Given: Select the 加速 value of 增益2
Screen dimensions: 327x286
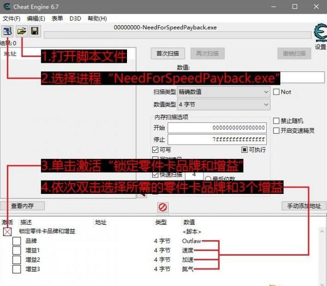Looking at the screenshot, I should [188, 260].
